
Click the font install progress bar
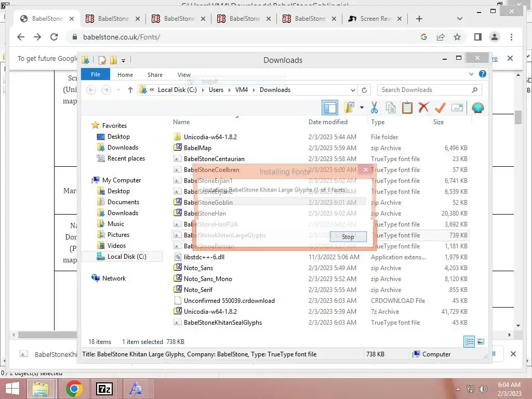(x=284, y=202)
